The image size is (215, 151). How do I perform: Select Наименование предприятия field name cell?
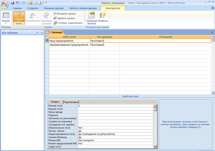click(x=69, y=45)
